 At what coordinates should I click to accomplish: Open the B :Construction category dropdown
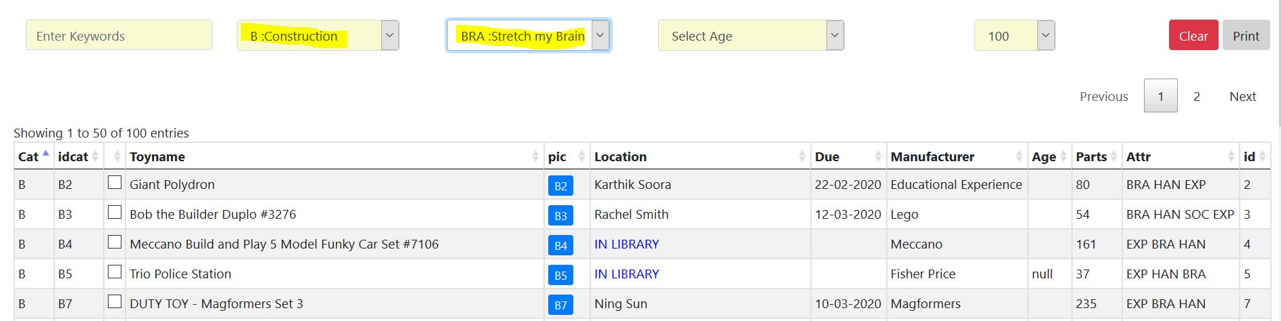318,36
